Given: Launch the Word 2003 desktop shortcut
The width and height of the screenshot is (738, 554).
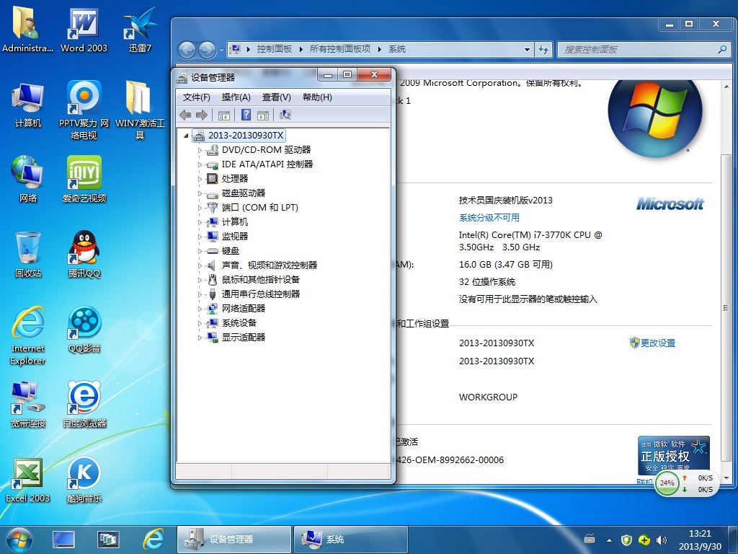Looking at the screenshot, I should (x=84, y=29).
